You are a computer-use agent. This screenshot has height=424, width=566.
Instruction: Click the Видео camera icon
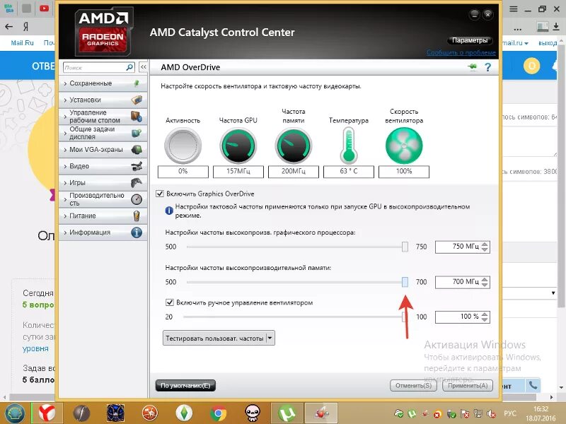point(137,166)
